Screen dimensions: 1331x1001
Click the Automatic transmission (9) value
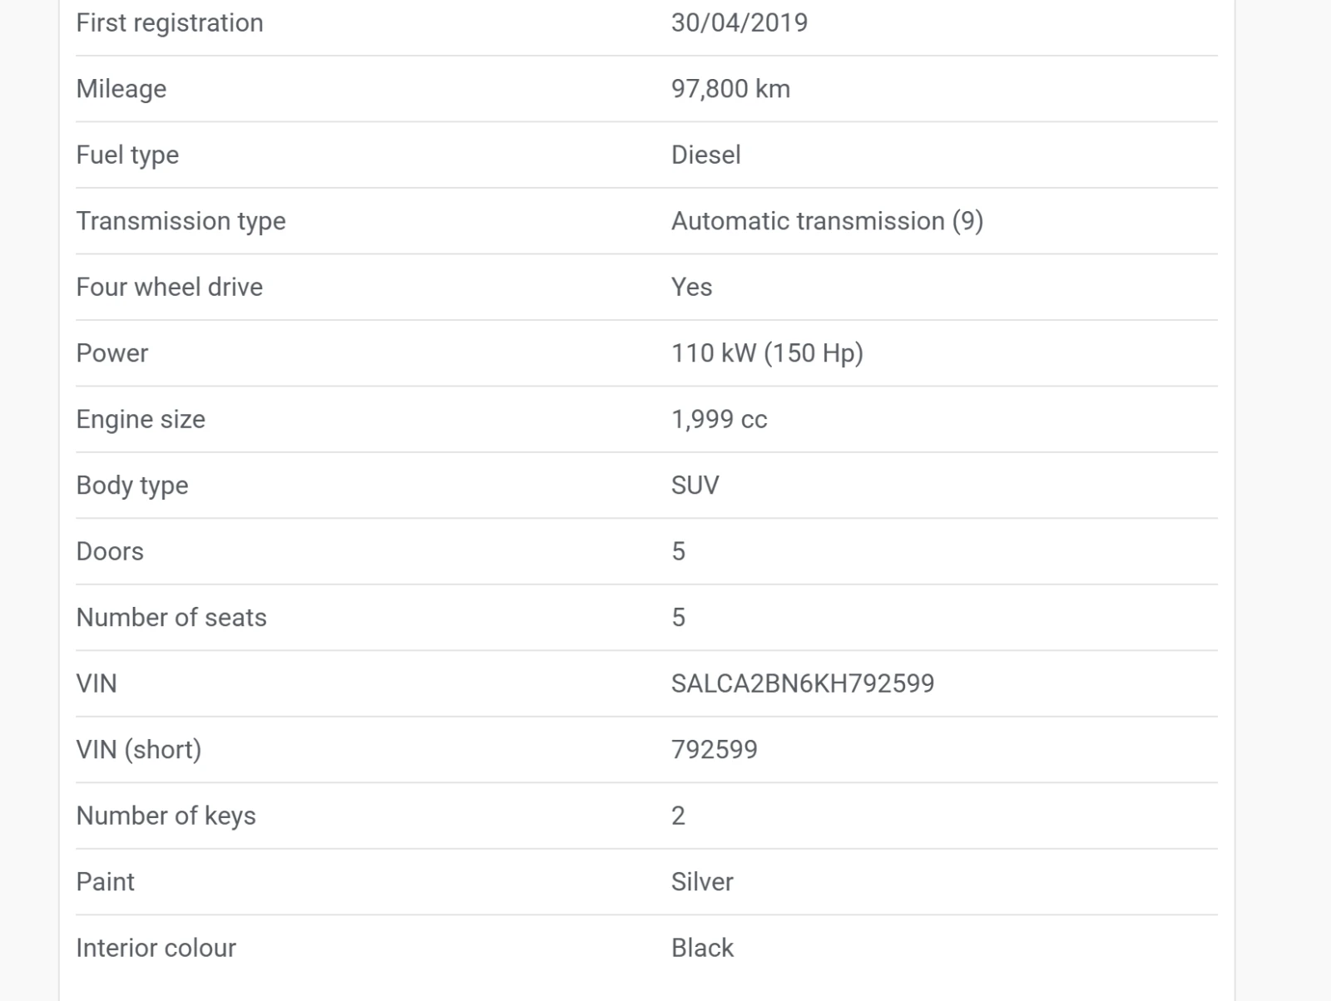click(827, 221)
